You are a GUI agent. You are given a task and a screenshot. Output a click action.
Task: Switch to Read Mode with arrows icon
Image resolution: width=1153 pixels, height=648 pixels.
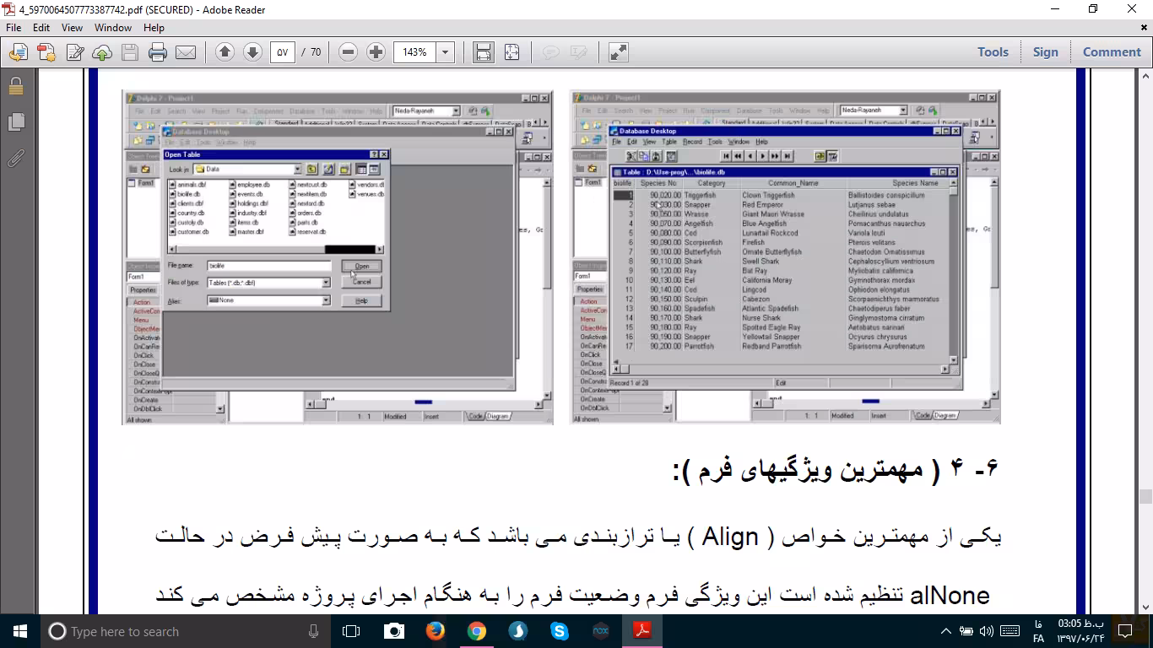pos(618,52)
